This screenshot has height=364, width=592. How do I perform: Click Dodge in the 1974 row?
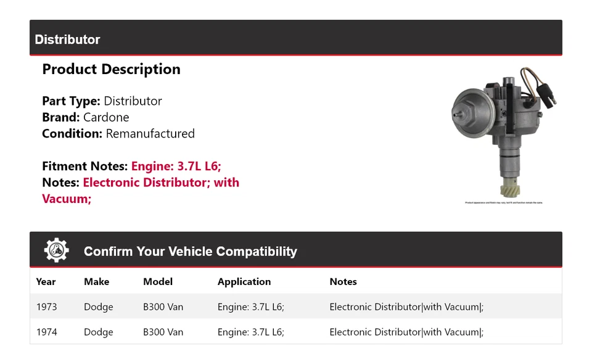point(99,332)
